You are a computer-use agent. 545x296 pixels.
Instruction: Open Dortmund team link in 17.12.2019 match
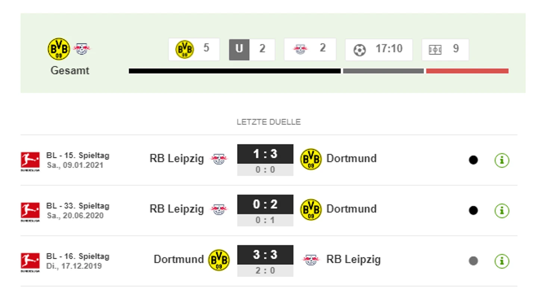pos(178,259)
